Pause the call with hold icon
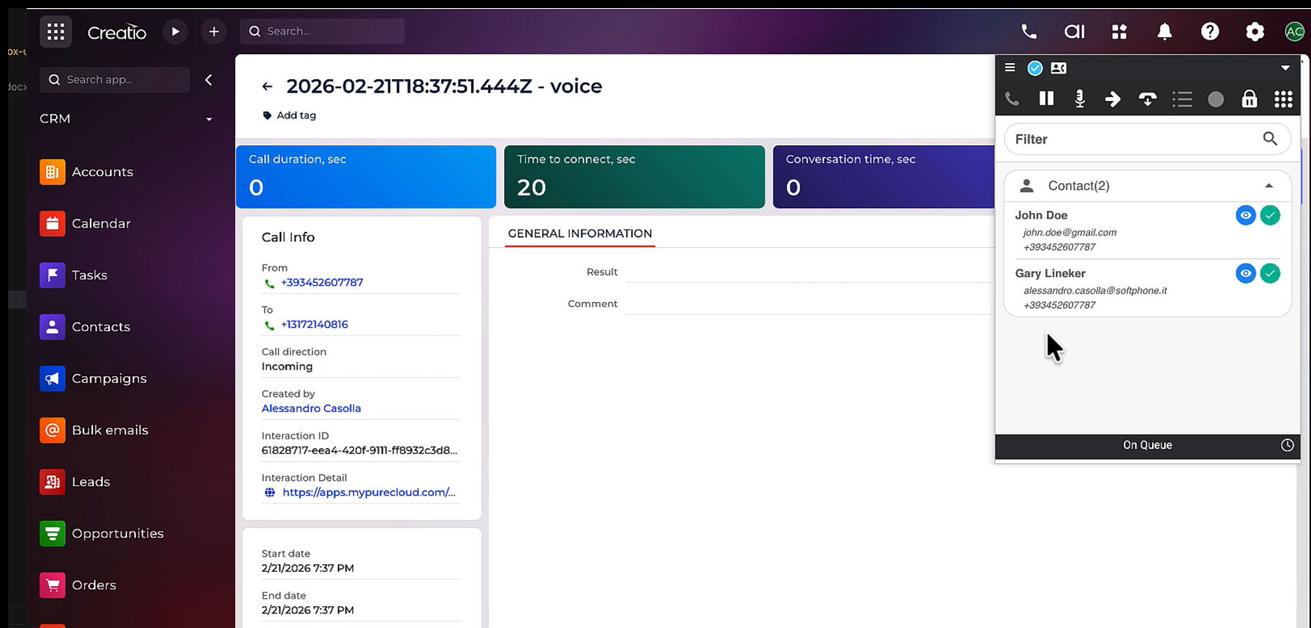This screenshot has height=628, width=1311. pyautogui.click(x=1046, y=98)
